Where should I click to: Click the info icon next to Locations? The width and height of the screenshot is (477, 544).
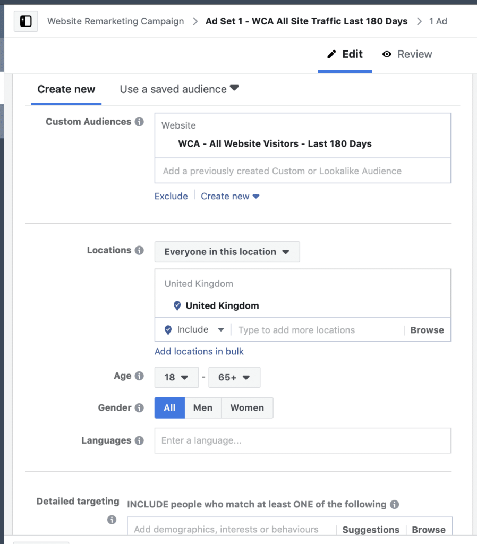(x=139, y=250)
